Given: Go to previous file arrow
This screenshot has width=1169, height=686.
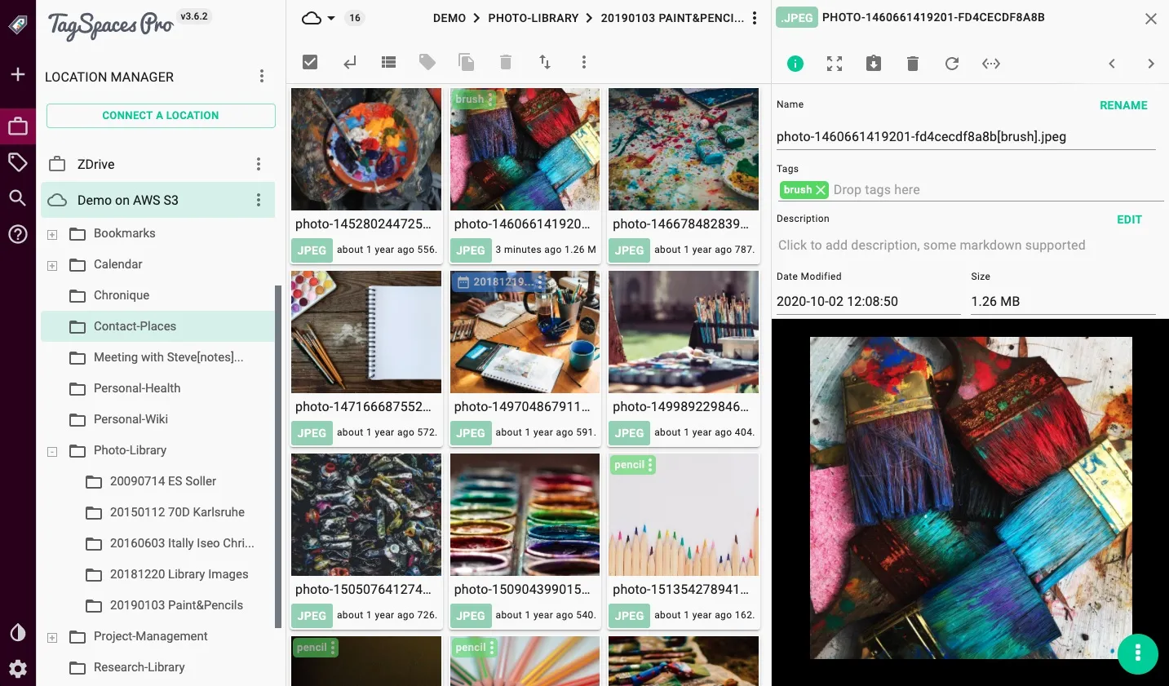Looking at the screenshot, I should [x=1112, y=64].
